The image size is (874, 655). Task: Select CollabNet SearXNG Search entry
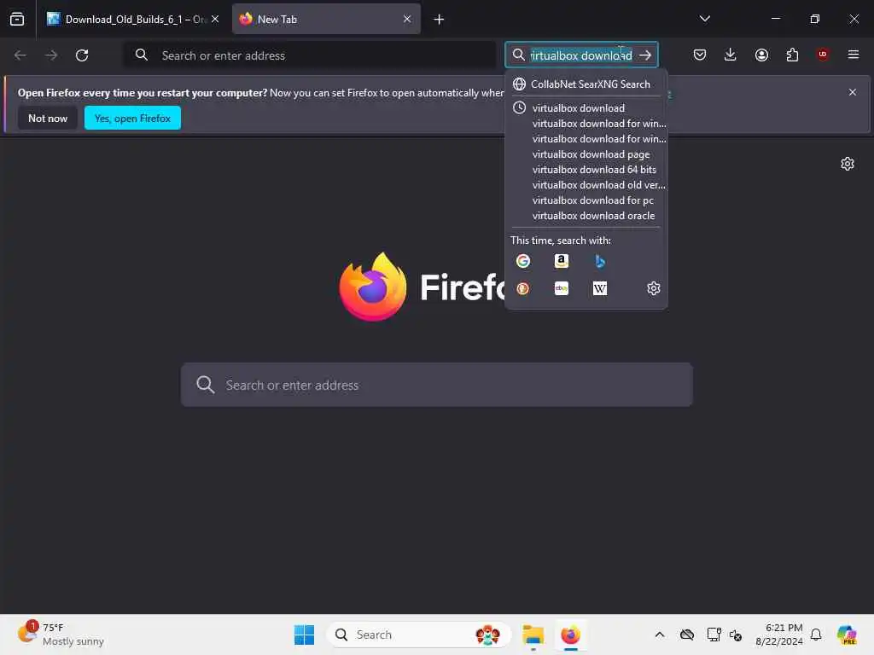tap(586, 84)
